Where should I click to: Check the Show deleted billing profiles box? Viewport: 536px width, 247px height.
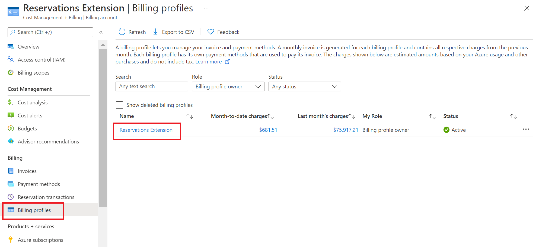[119, 105]
